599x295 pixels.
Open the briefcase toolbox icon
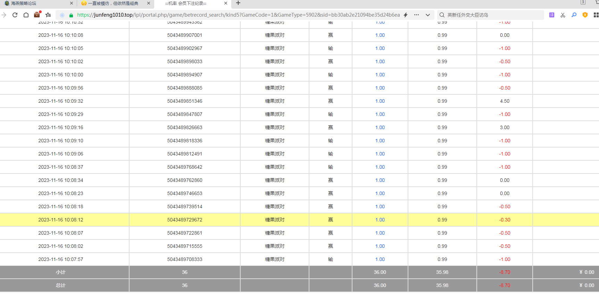coord(37,15)
